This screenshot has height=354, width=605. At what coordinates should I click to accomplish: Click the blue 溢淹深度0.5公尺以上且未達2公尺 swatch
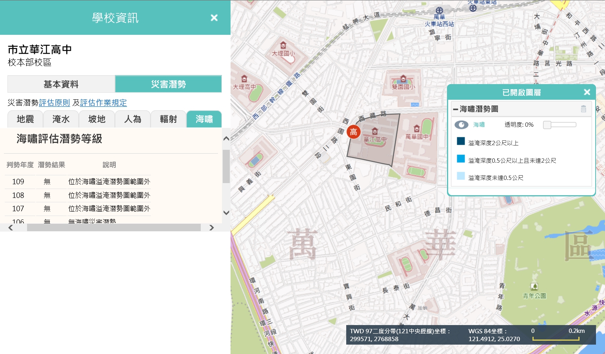[x=461, y=159]
